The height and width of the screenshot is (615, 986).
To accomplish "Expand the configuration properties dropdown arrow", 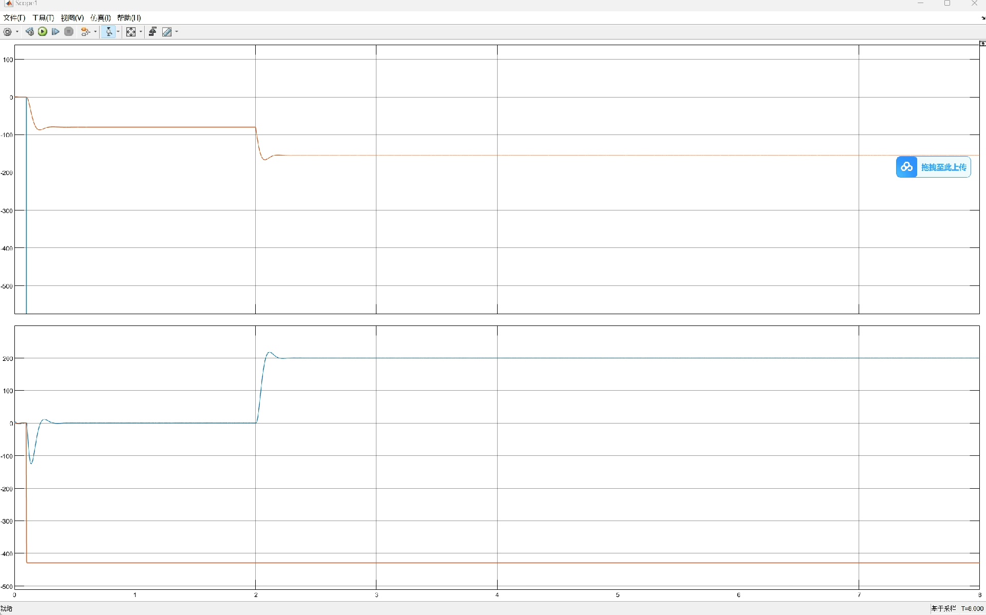I will click(x=17, y=32).
